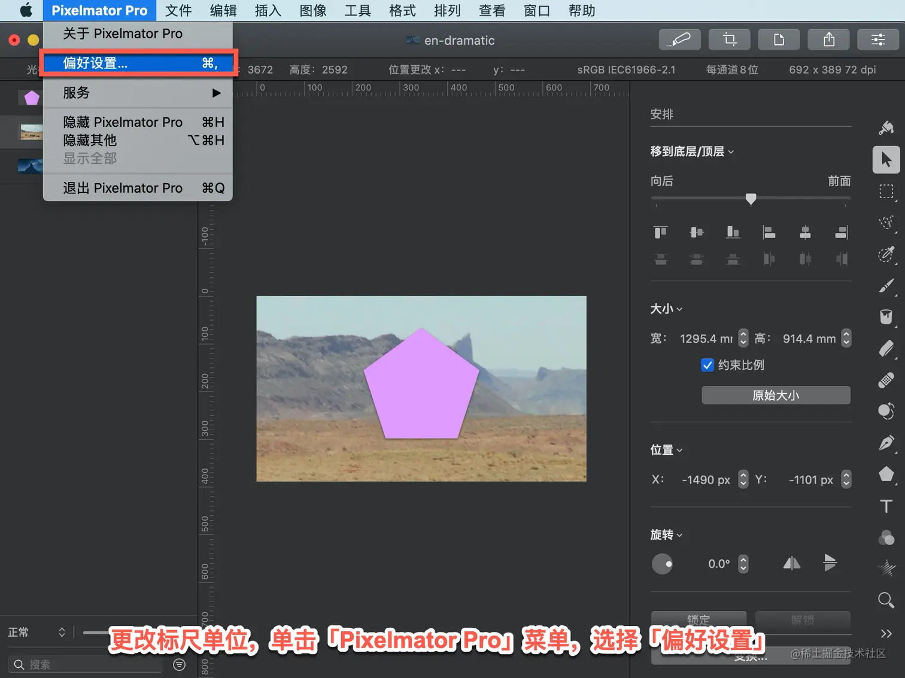Choose 隐藏其他 menu item

(138, 140)
